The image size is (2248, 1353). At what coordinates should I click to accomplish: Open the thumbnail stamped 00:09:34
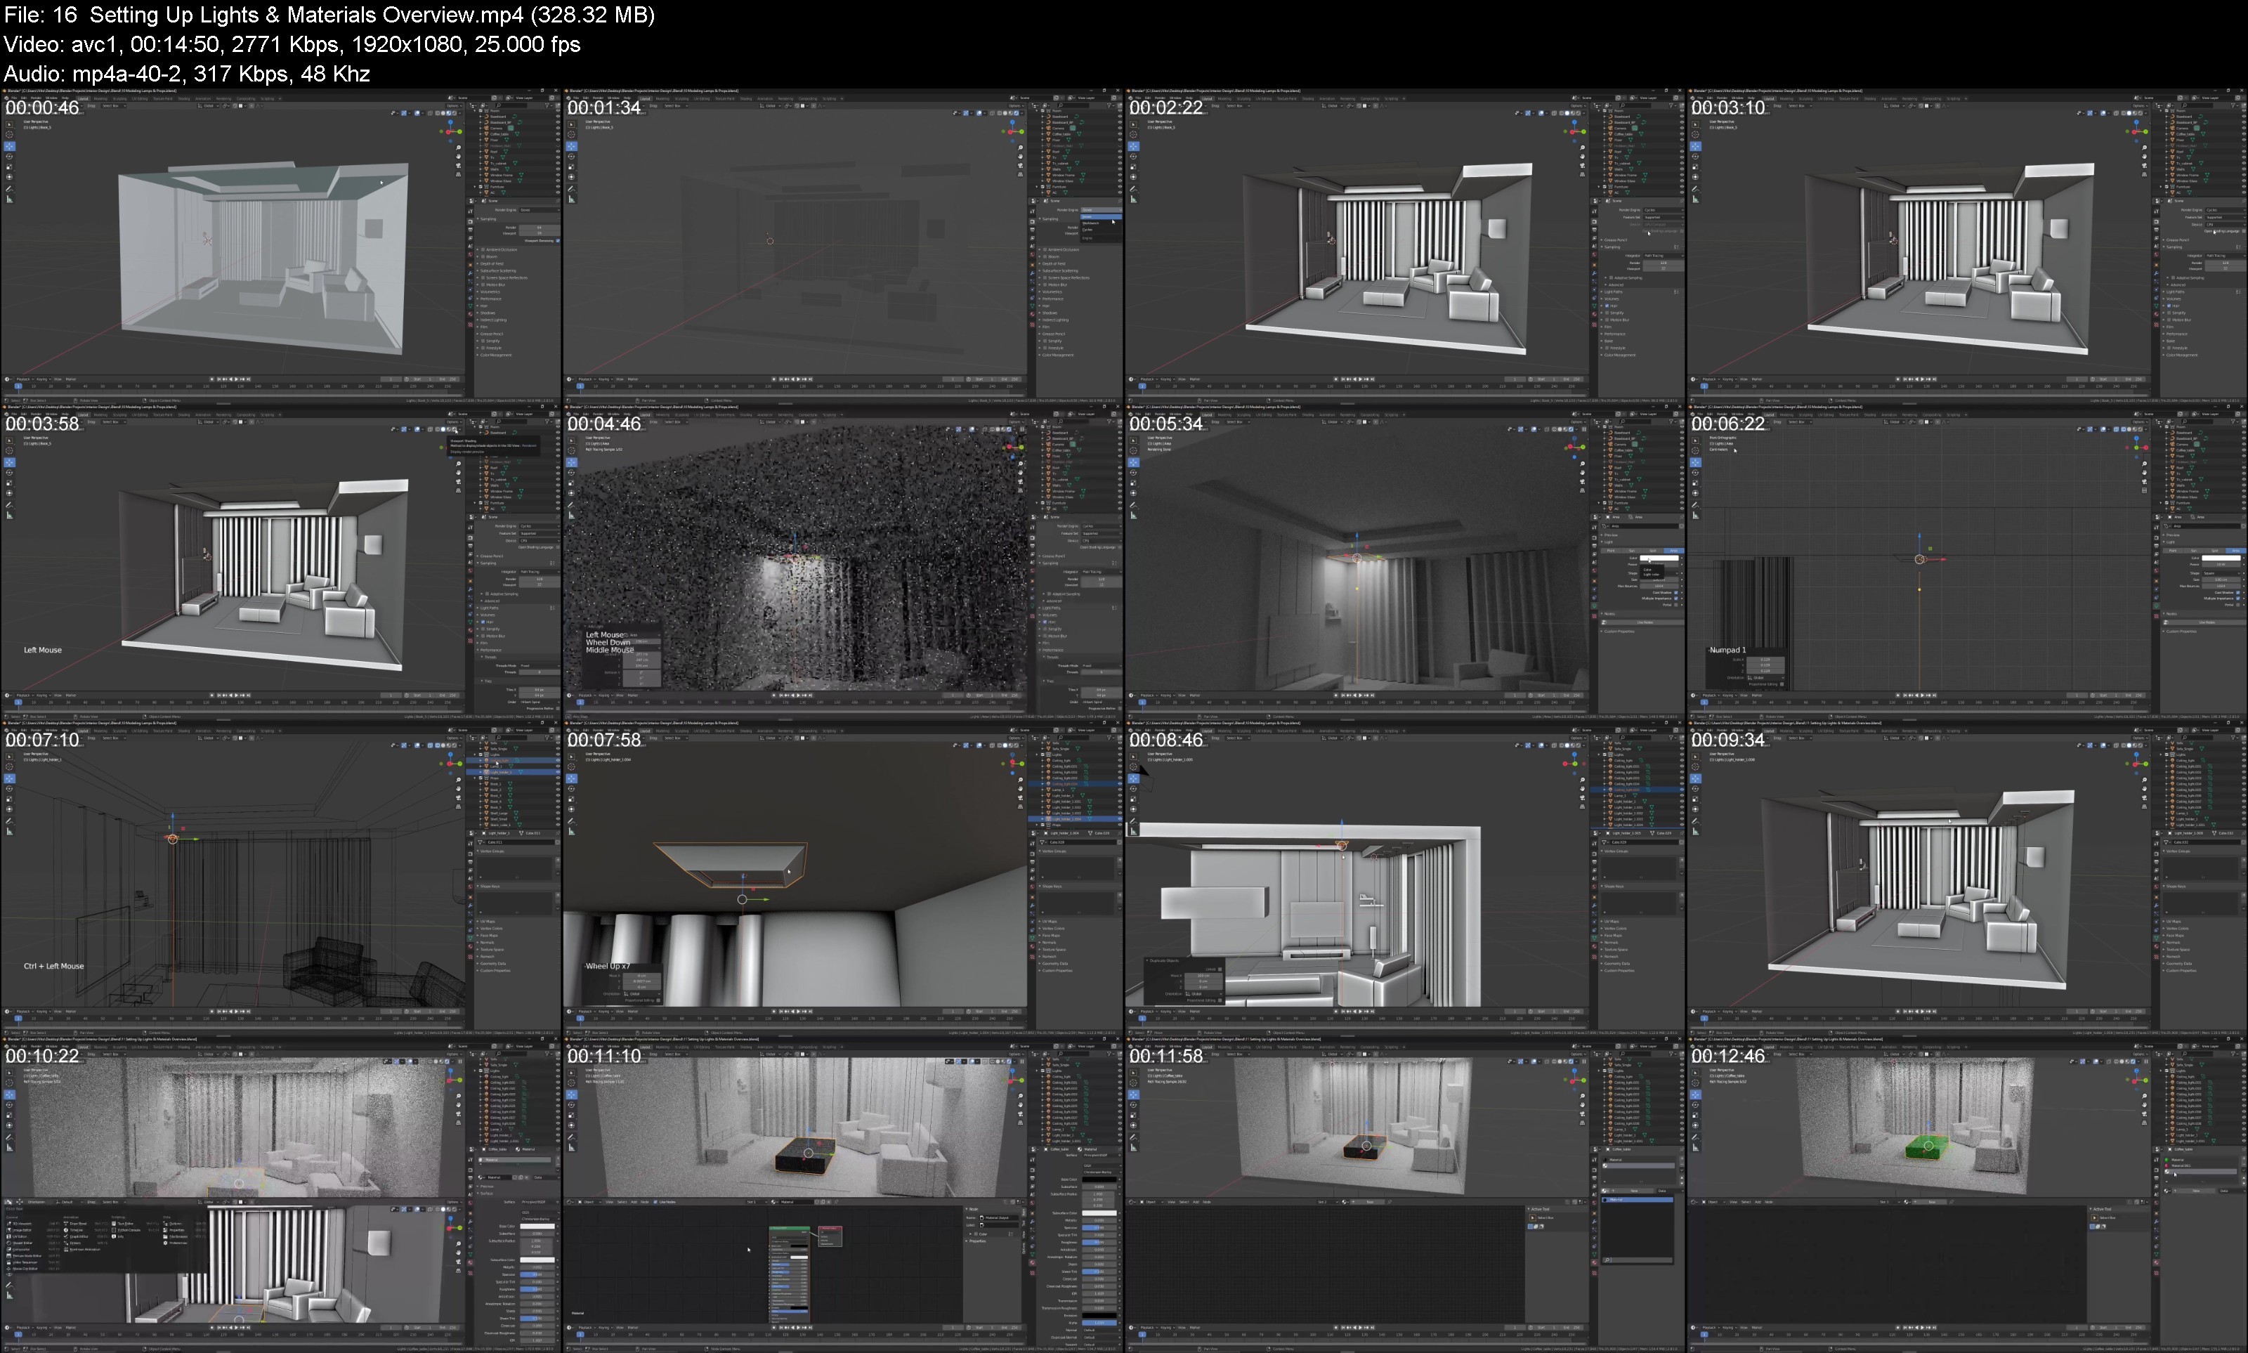(x=1967, y=877)
